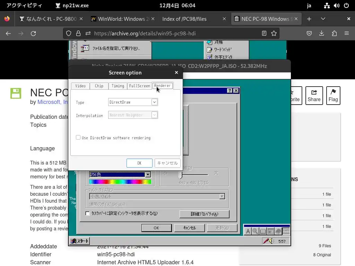This screenshot has width=355, height=266.
Task: Click the IME magnifier lookup icon
Action: 255,231
